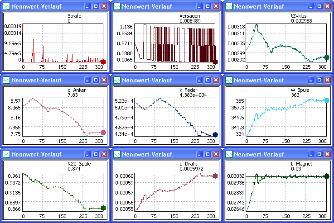
Task: Click the title icon of the tZyklus window
Action: pyautogui.click(x=229, y=6)
